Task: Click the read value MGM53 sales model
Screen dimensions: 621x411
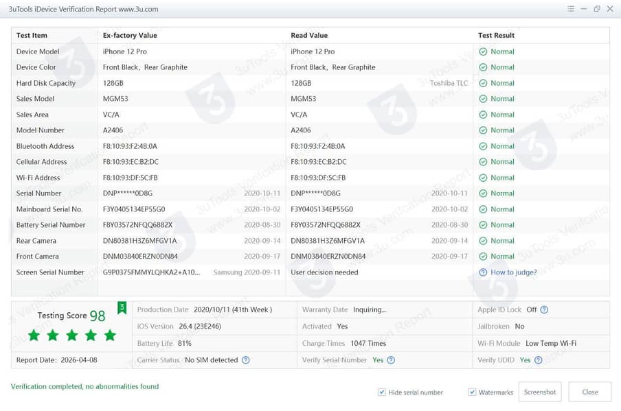Action: [x=304, y=99]
